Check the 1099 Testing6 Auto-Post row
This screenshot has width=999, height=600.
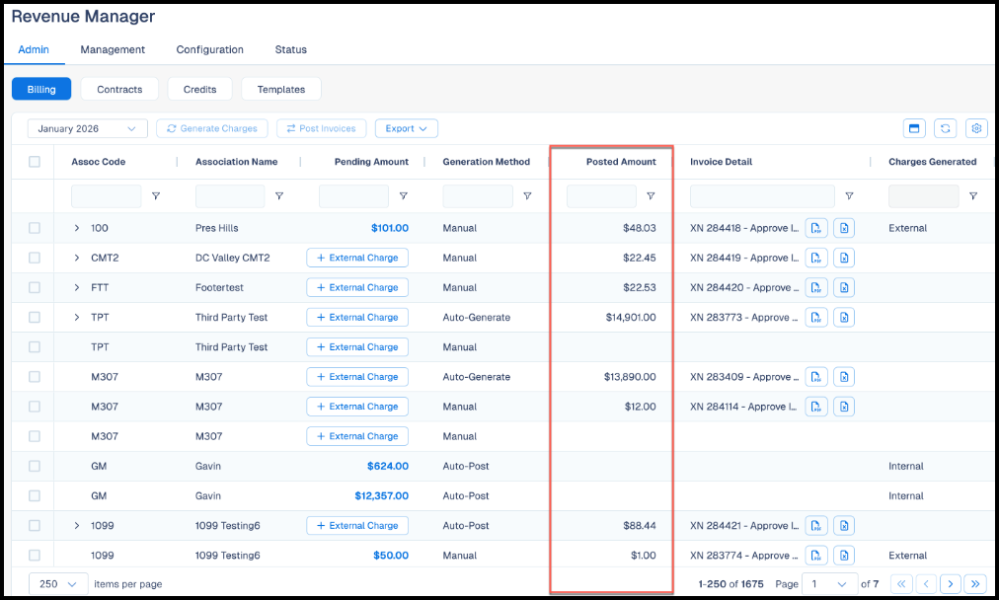[x=35, y=525]
